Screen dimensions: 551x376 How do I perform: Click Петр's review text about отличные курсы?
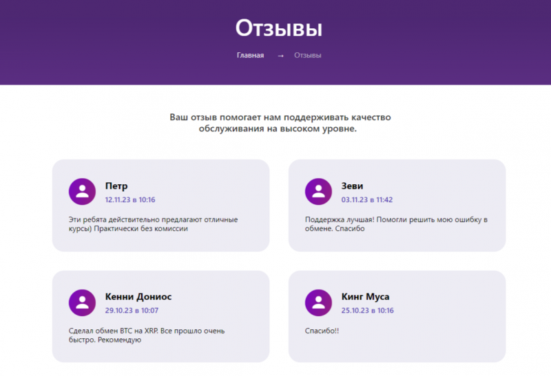[153, 224]
